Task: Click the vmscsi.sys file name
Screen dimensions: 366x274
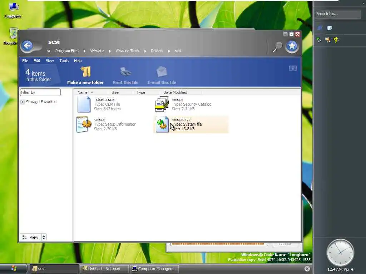Action: [181, 120]
